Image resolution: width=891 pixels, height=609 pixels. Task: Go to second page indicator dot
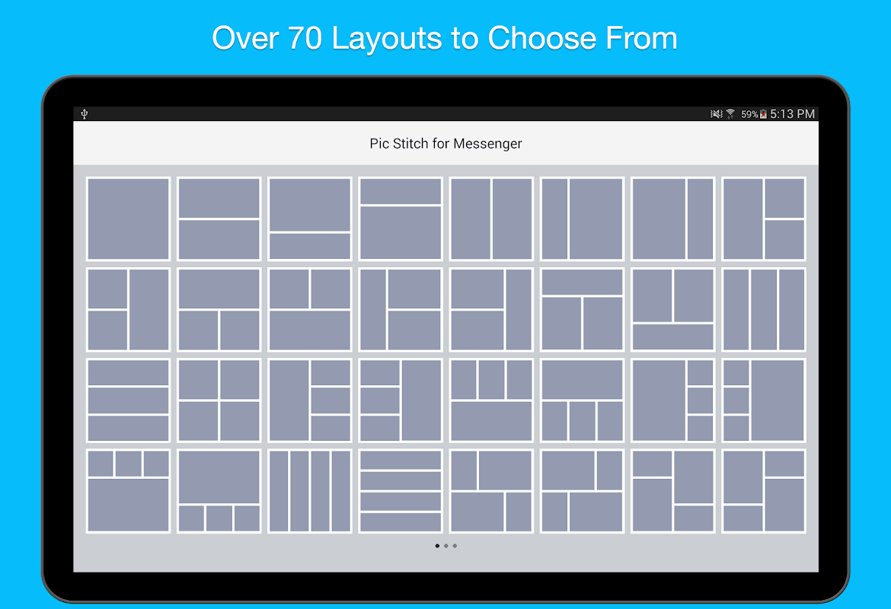click(x=446, y=546)
